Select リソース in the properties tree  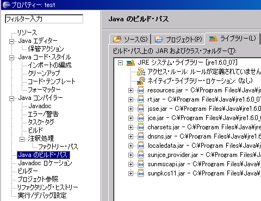coord(27,33)
